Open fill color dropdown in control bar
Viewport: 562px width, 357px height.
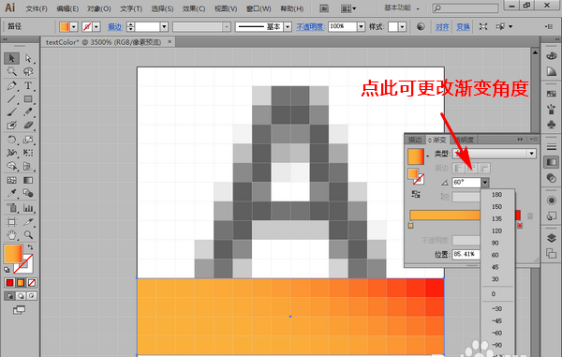[74, 26]
